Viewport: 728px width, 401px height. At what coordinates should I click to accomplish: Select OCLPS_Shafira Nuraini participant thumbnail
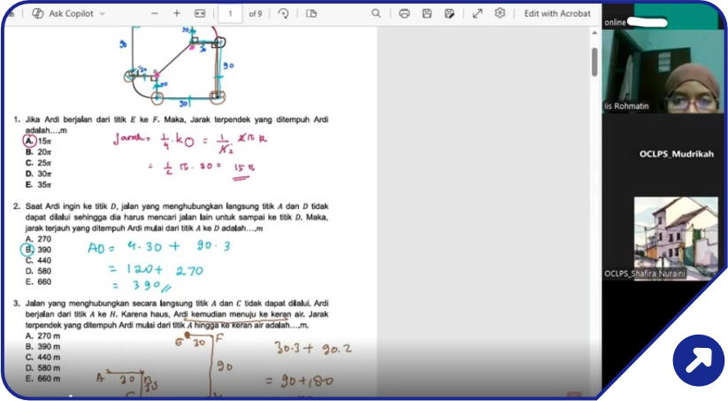676,238
